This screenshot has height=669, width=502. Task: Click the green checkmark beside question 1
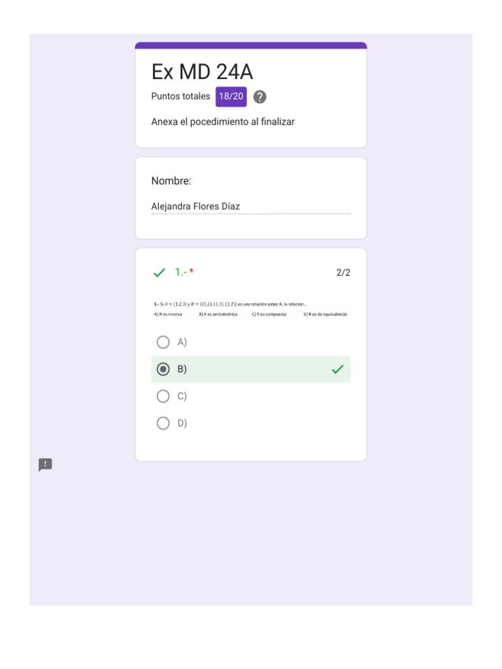(x=159, y=272)
